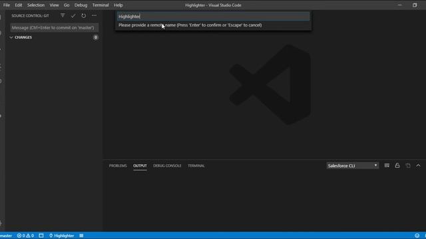The width and height of the screenshot is (426, 239).
Task: Click the feedback smiley in status bar
Action: click(417, 236)
